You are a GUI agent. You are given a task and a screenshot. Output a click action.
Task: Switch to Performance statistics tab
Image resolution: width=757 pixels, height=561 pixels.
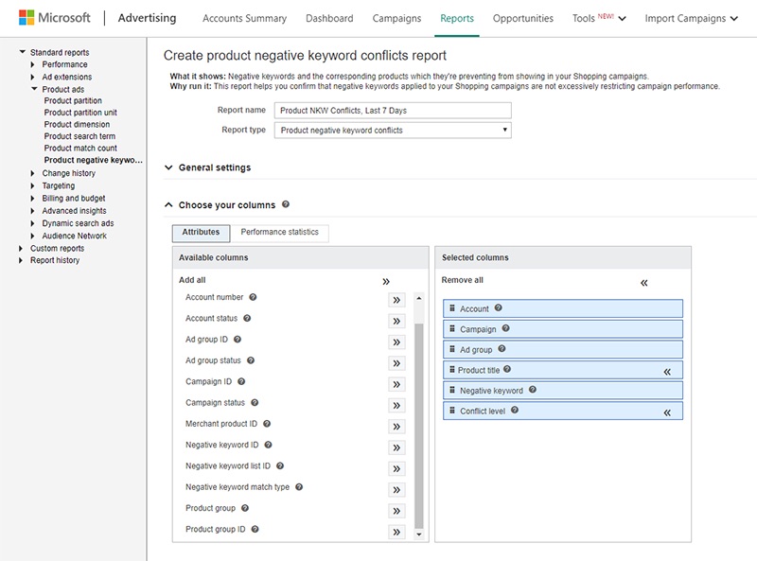[279, 232]
